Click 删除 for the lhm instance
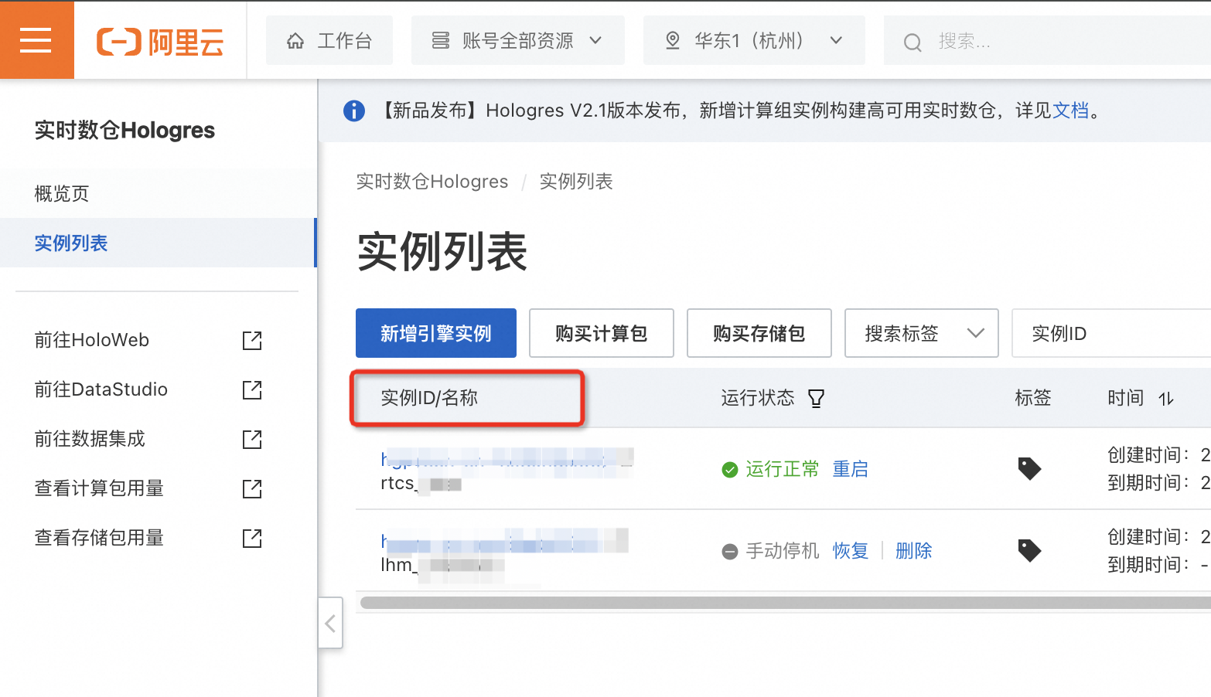This screenshot has width=1211, height=697. [x=914, y=551]
